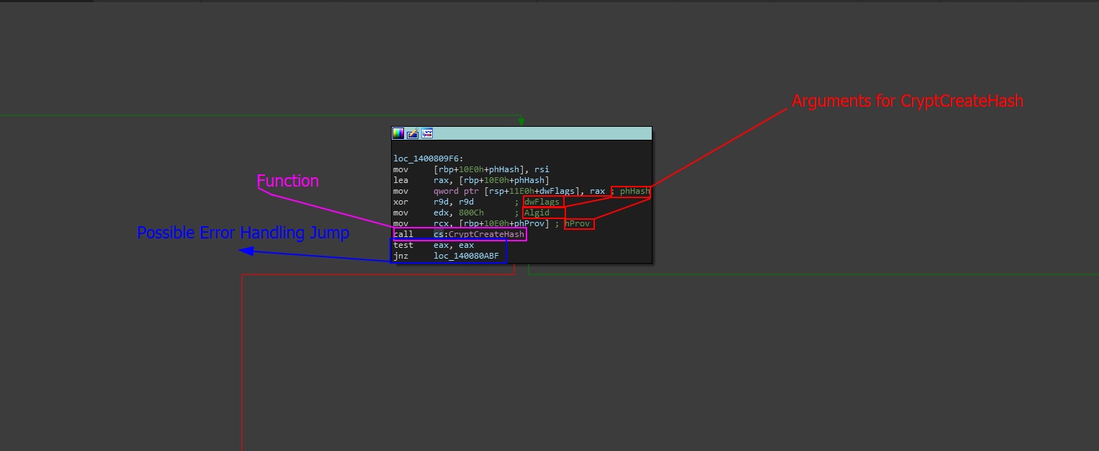This screenshot has width=1099, height=451.
Task: Click the dwFlags argument comment
Action: 542,202
